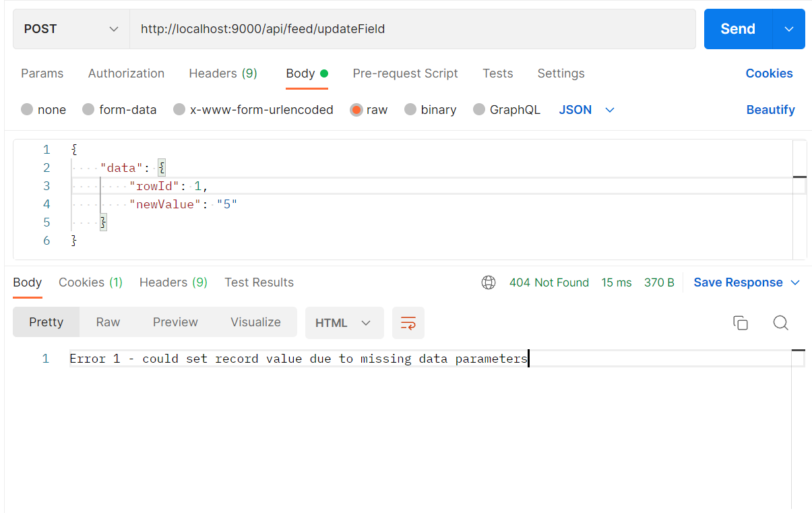Choose the GraphQL body type radio
Viewport: 812px width, 513px height.
479,110
